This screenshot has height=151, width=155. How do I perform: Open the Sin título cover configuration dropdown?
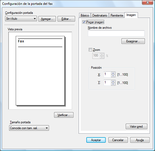[21, 19]
